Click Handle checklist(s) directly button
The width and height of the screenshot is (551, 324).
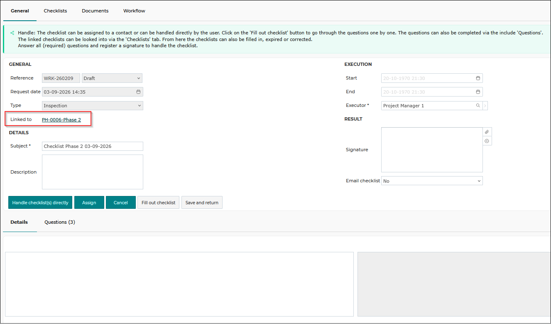click(40, 203)
